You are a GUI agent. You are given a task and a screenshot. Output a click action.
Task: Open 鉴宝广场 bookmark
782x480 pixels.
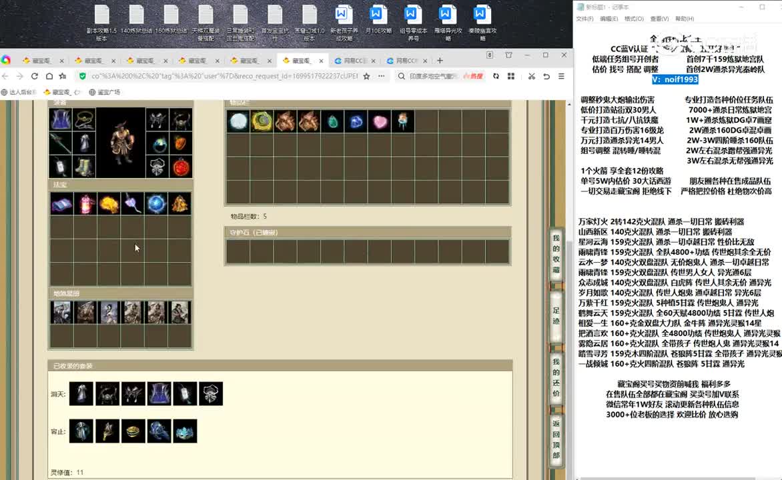tap(104, 92)
